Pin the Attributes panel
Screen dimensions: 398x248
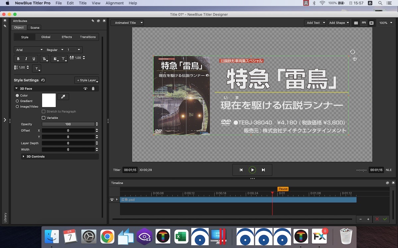tap(93, 21)
